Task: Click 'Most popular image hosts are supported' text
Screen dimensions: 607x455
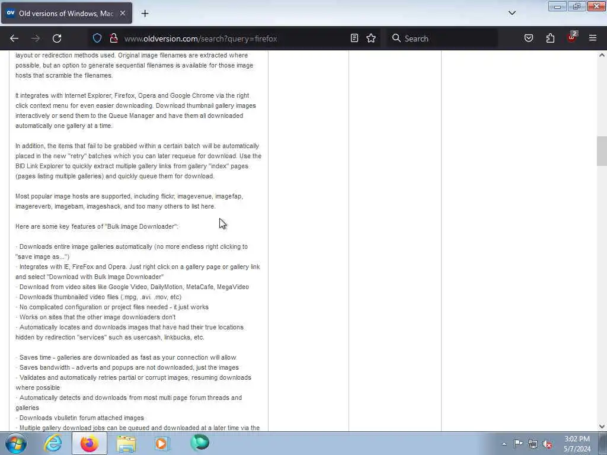Action: pos(73,196)
